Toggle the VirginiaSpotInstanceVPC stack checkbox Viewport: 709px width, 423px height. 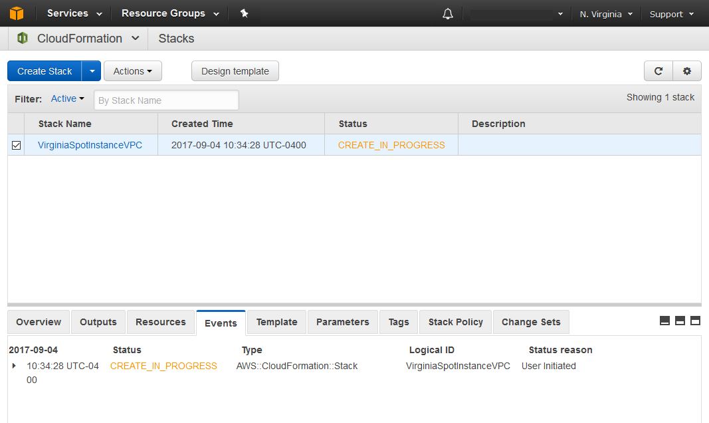16,145
